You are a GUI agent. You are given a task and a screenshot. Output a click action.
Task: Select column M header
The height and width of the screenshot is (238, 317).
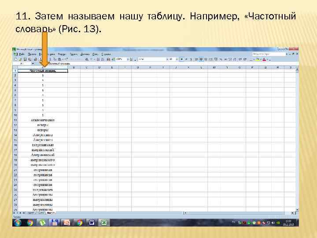pyautogui.click(x=214, y=67)
